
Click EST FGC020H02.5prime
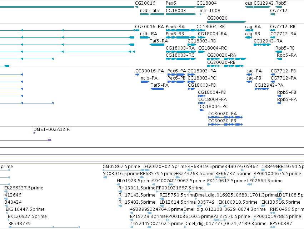148,170
